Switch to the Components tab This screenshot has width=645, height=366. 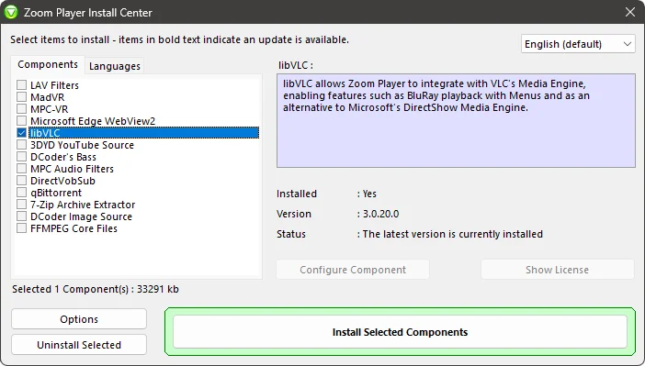pyautogui.click(x=48, y=64)
